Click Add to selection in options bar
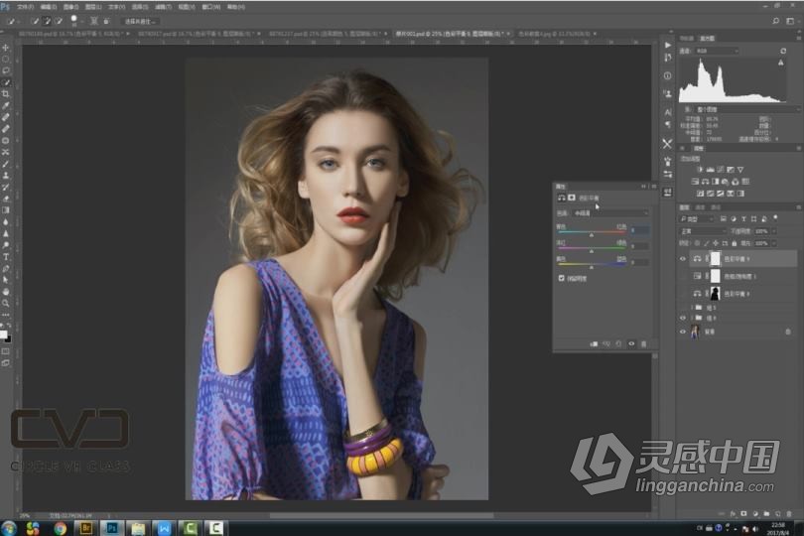 click(48, 21)
